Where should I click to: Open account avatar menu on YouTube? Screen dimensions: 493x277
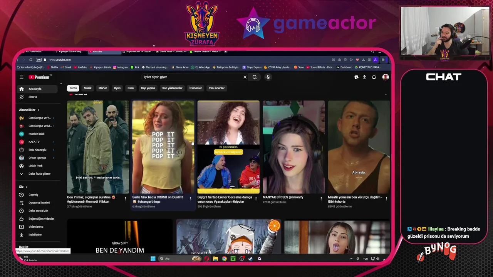[385, 77]
